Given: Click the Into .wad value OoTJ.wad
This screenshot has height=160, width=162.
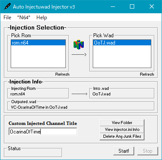Looking at the screenshot, I should point(101,94).
